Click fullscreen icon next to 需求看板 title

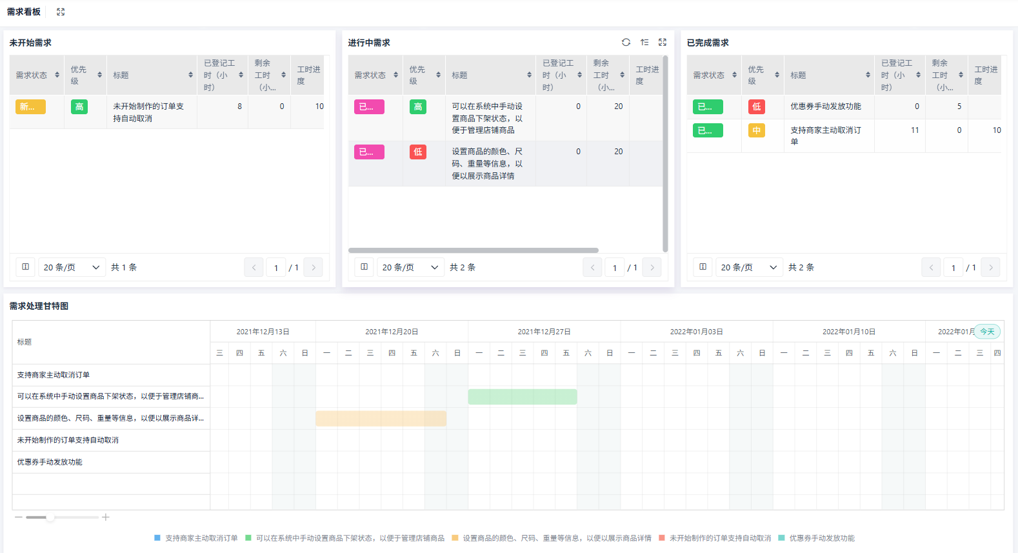tap(61, 12)
